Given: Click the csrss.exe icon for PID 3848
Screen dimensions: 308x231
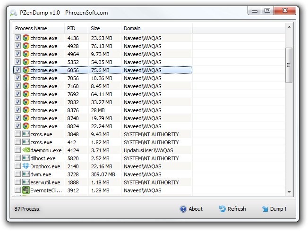Looking at the screenshot, I should 26,134.
